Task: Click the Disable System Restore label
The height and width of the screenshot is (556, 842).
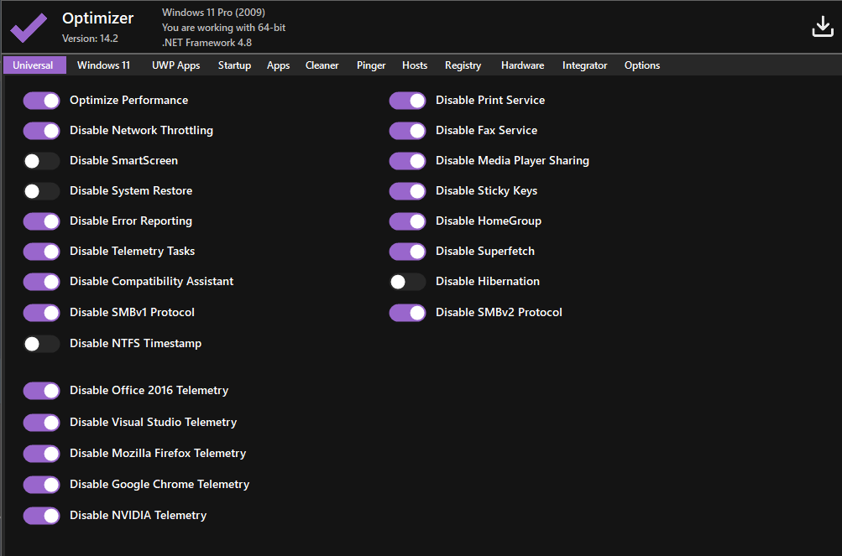Action: [x=131, y=190]
